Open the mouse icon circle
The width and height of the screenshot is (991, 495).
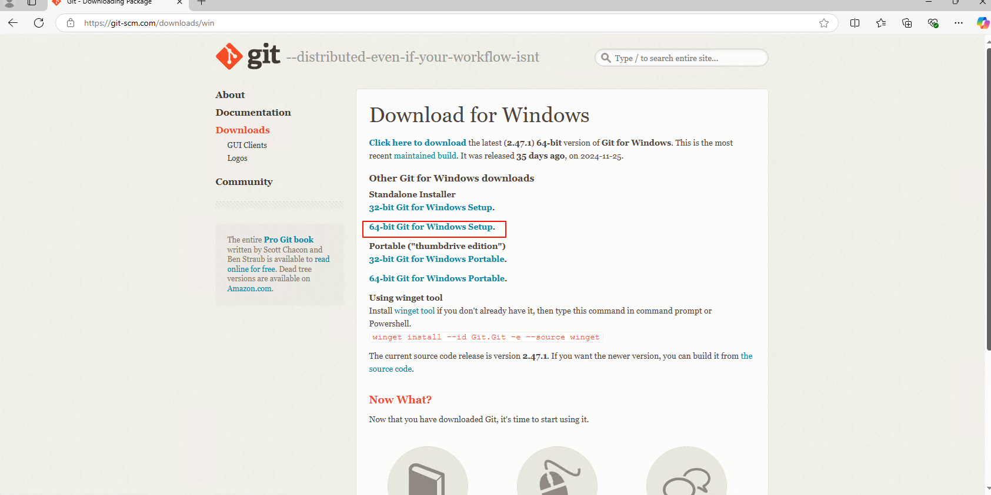click(557, 471)
